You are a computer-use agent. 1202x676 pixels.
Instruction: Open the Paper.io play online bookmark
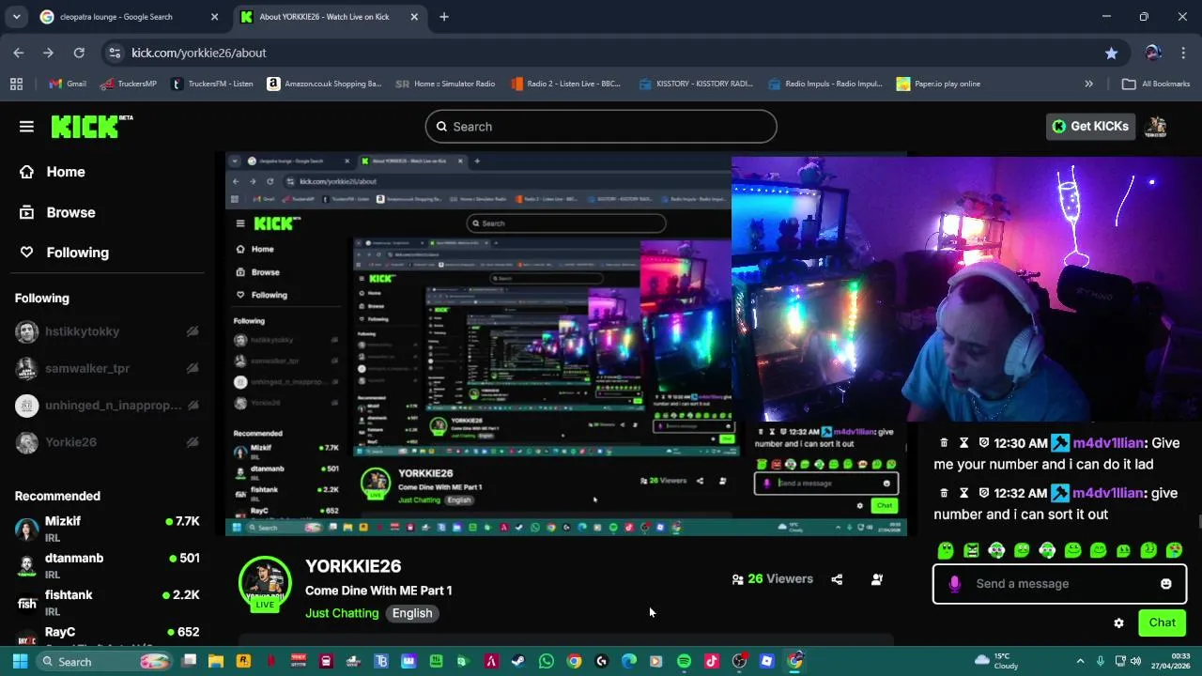(x=938, y=84)
